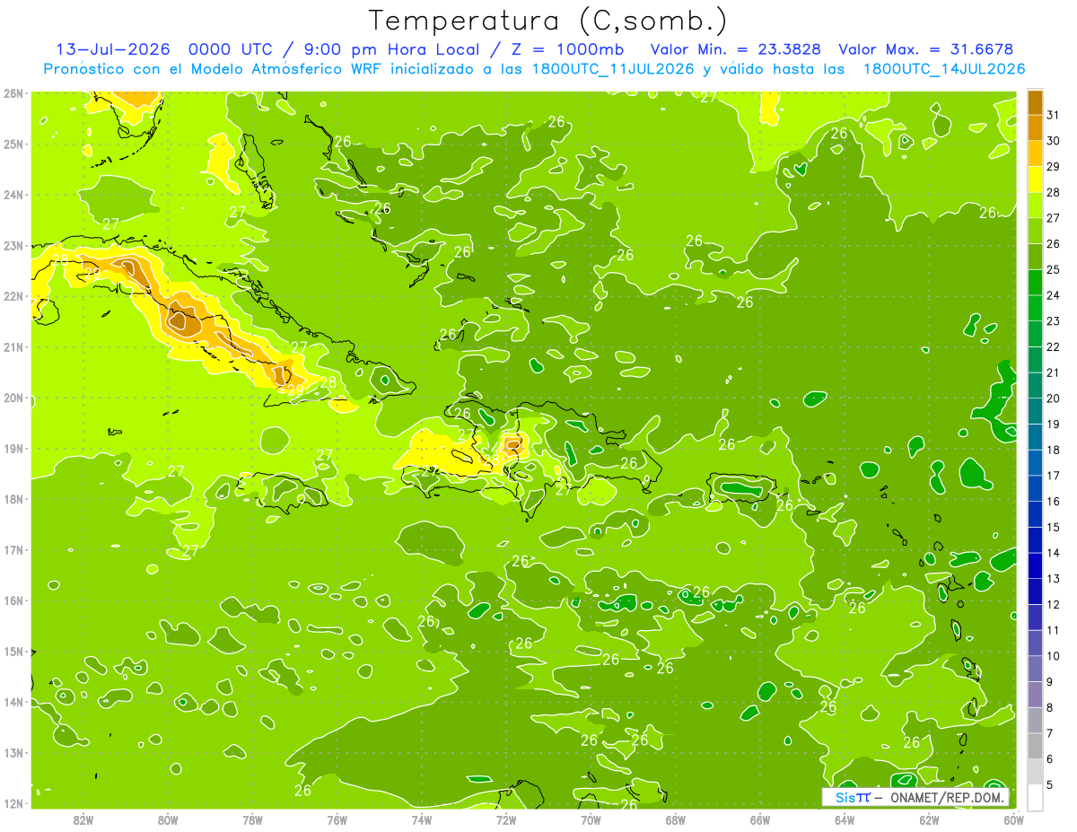Click the longitude axis label "72W"

[506, 819]
